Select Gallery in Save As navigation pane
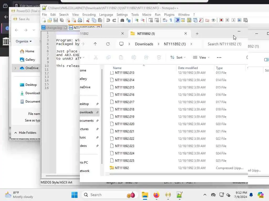Viewport: 269px width, 201px height. point(27,60)
